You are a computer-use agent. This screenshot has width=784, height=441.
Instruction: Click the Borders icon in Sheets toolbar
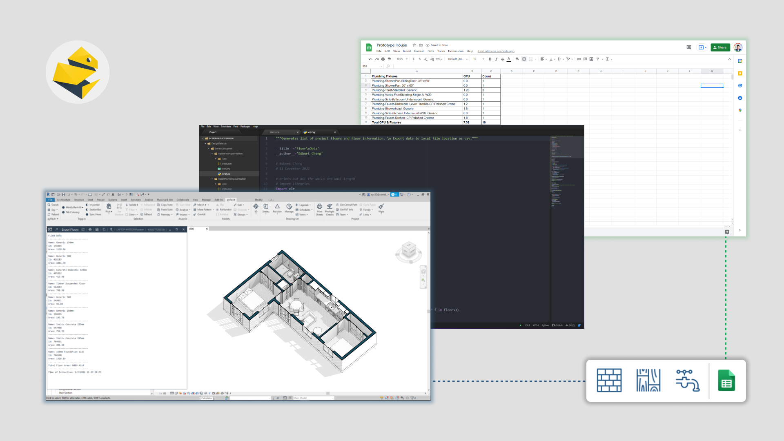[524, 59]
